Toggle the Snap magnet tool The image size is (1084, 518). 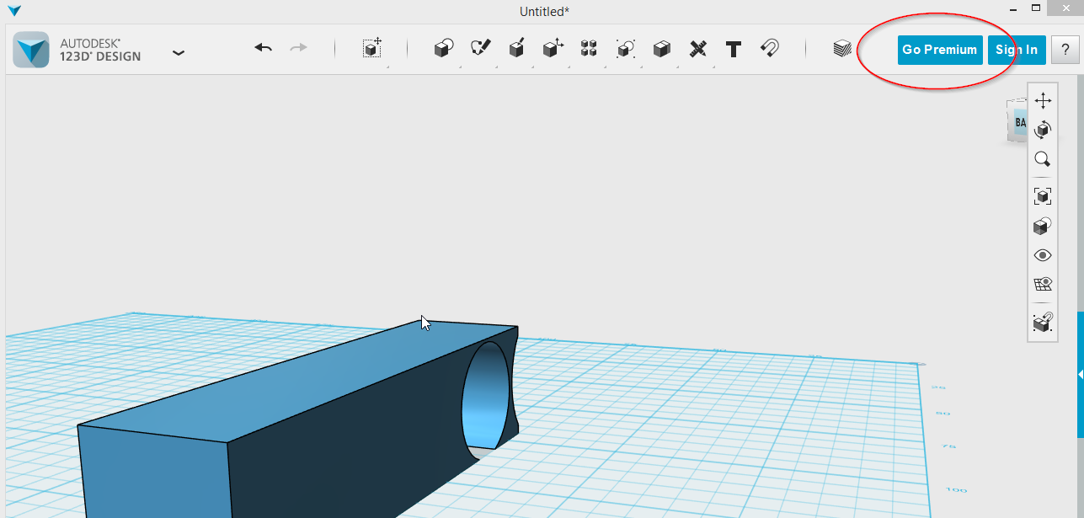[769, 48]
